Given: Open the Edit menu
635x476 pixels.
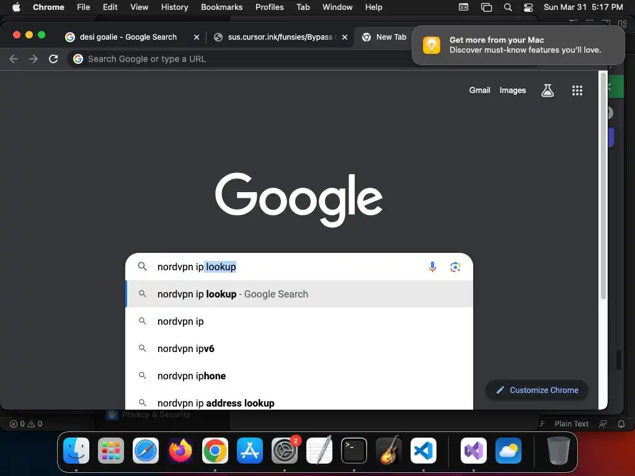Looking at the screenshot, I should point(110,7).
